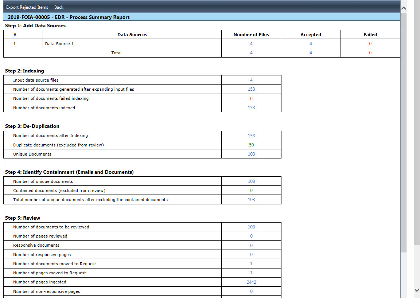Screen dimensions: 420x298
Task: Open Data Source 1 Number of Files value
Action: pyautogui.click(x=251, y=44)
